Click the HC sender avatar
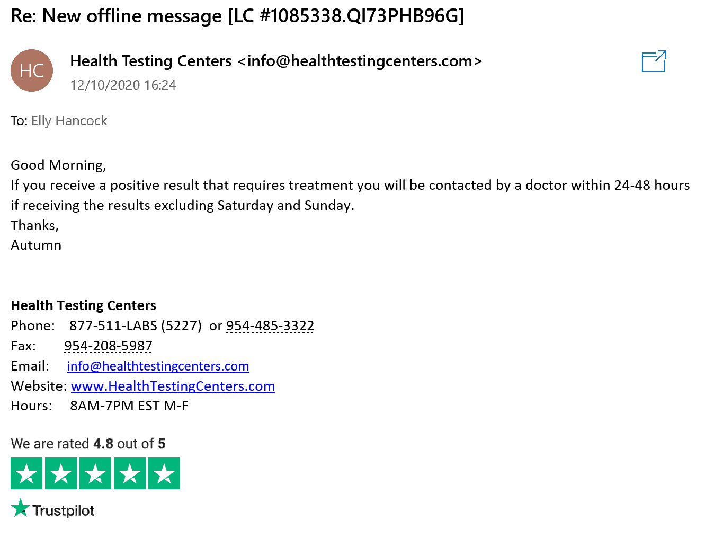 coord(32,71)
